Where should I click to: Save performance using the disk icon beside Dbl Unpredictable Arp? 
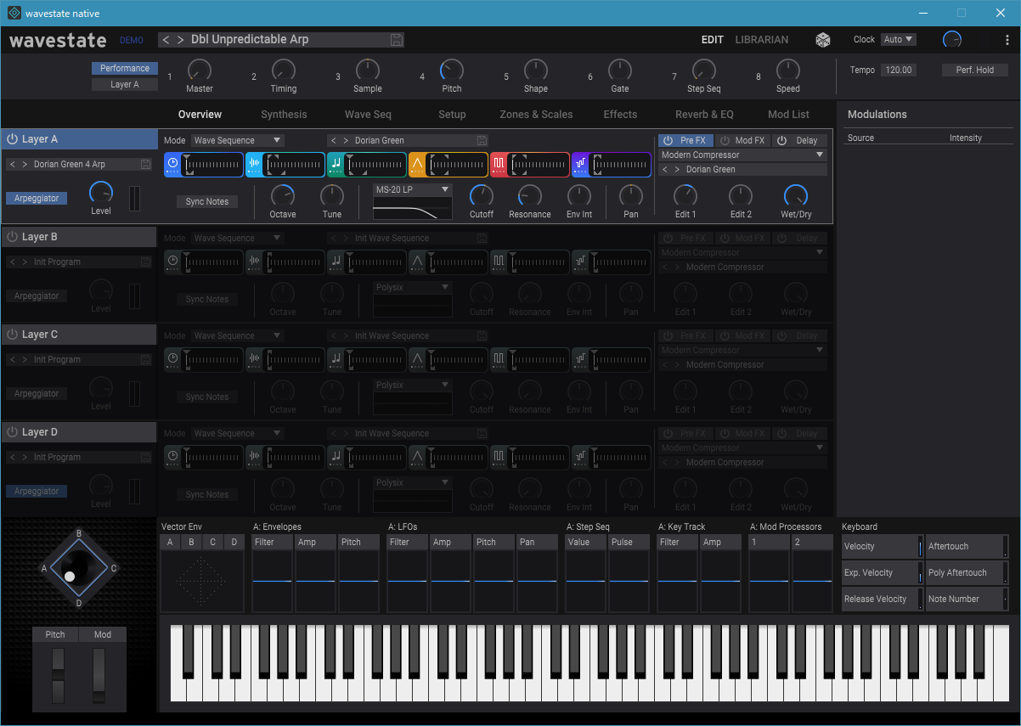pos(396,40)
